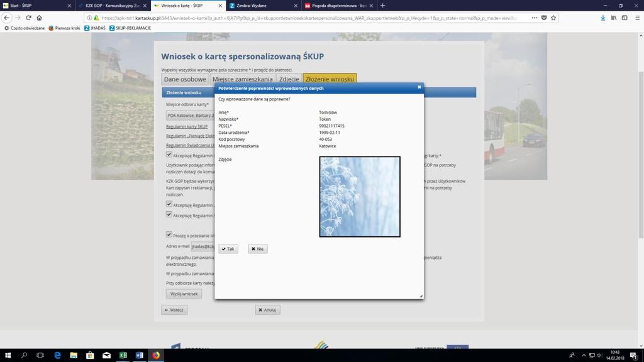Open the notification center icon

pyautogui.click(x=634, y=356)
